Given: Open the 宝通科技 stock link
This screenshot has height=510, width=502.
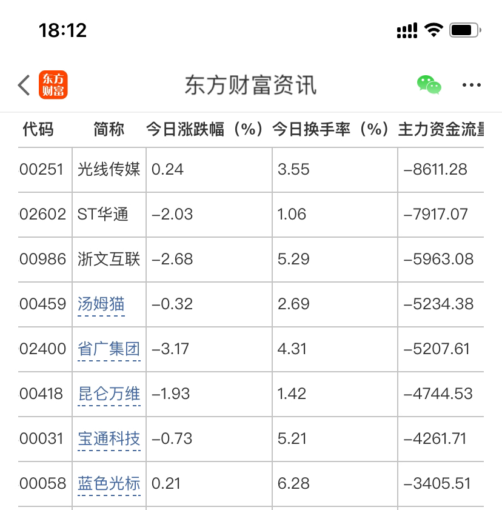Looking at the screenshot, I should pos(109,439).
